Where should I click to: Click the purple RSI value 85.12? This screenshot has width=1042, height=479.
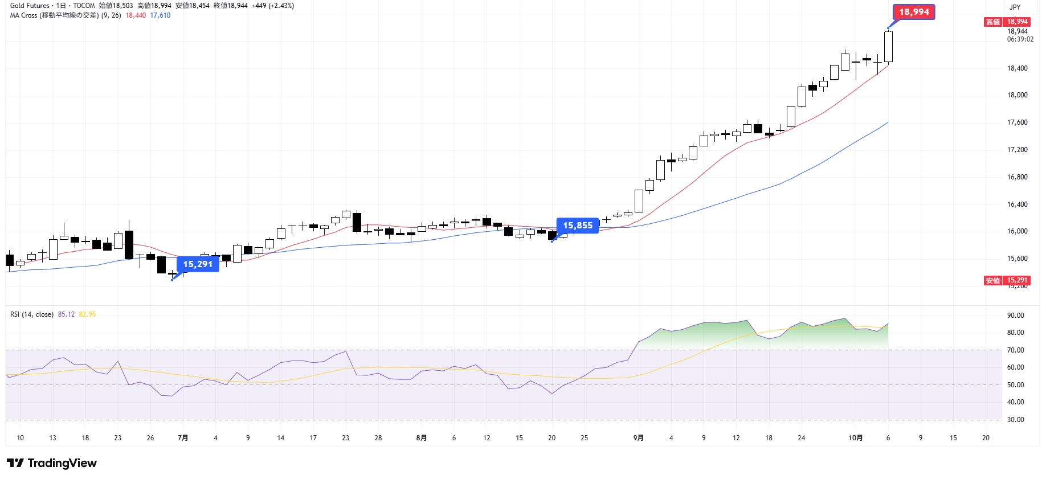pyautogui.click(x=66, y=314)
